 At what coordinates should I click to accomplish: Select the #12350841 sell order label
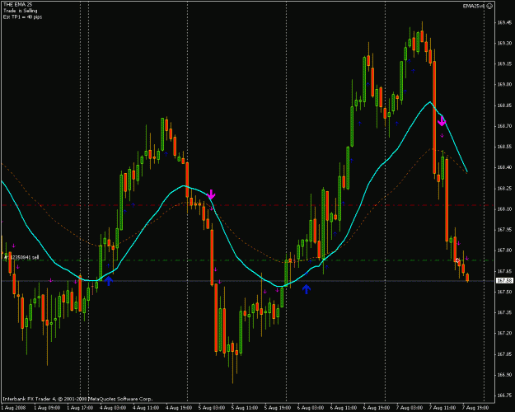tap(21, 257)
